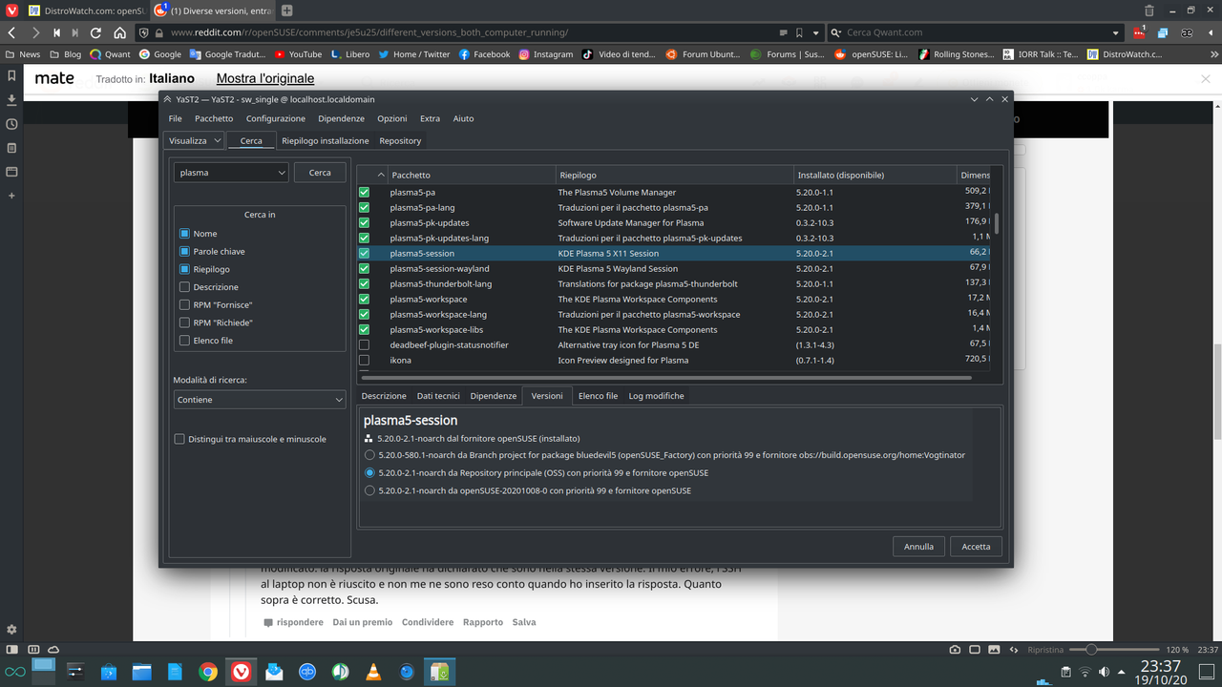1222x687 pixels.
Task: Click the Accetta button to apply changes
Action: [x=975, y=546]
